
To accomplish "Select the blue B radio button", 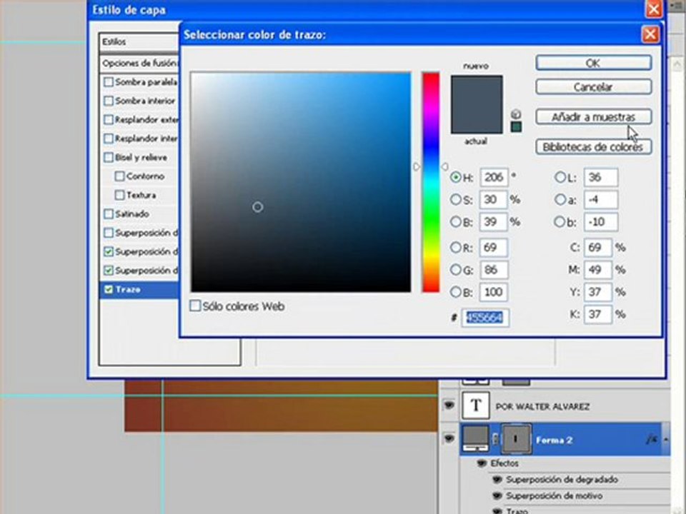I will 456,292.
